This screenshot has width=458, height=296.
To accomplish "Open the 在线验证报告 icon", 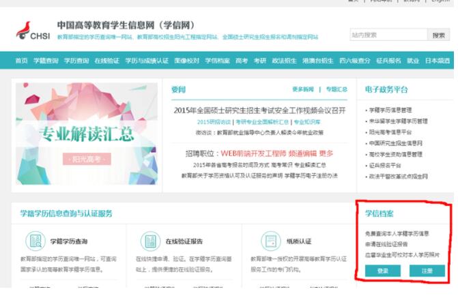I will point(150,241).
